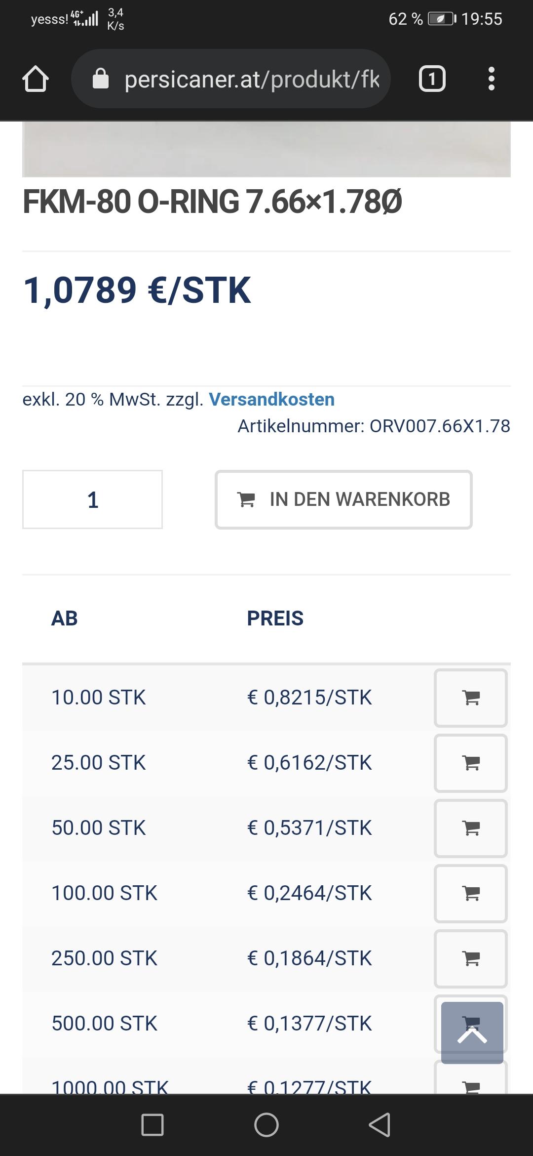Tap the browser home icon
The image size is (533, 1156).
tap(36, 79)
